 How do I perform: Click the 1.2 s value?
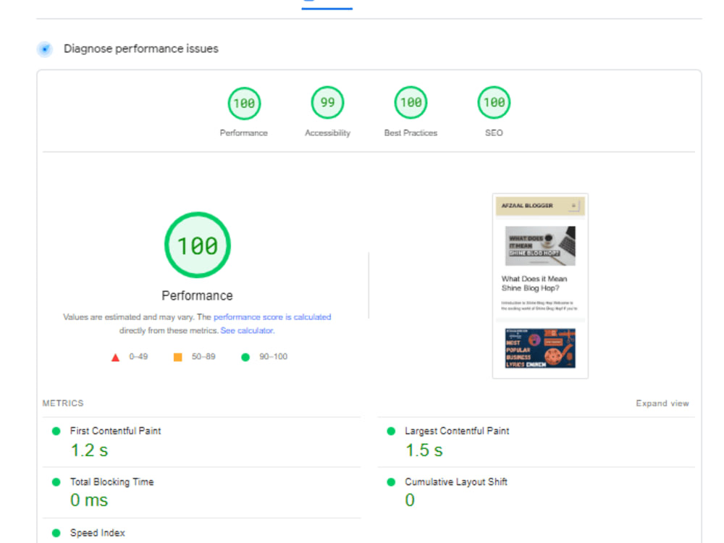(x=89, y=450)
